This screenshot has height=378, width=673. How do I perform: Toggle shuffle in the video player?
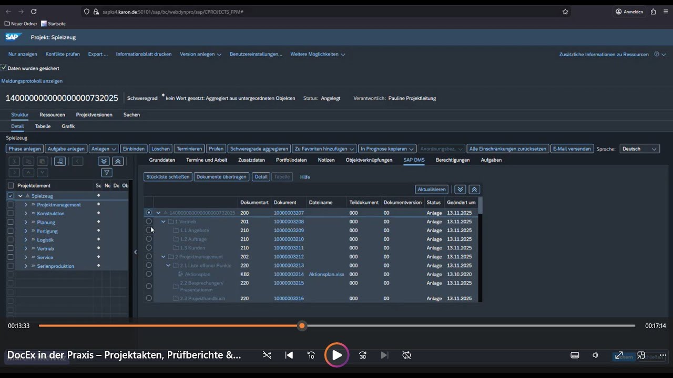coord(267,355)
